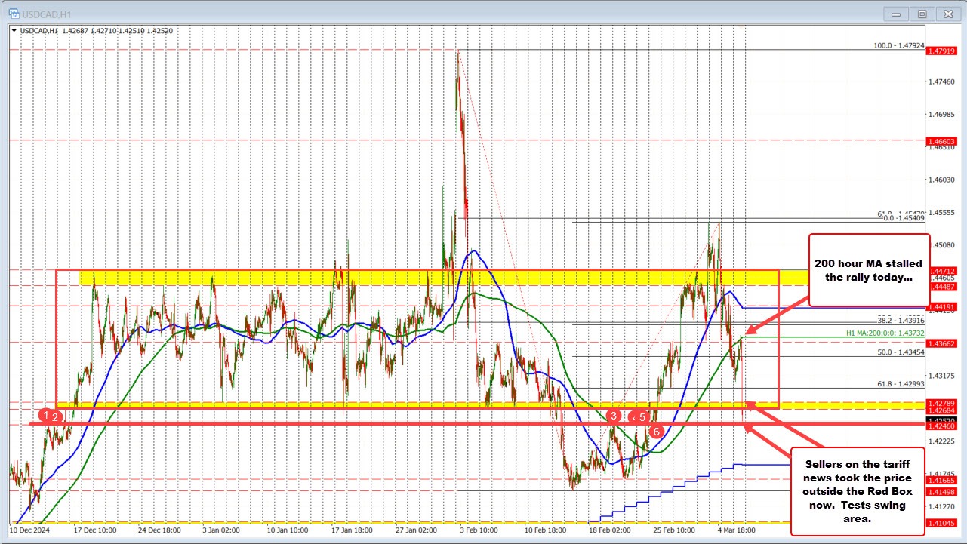This screenshot has width=967, height=544.
Task: Expand the arrow beside the USDCAD,H1 label
Action: [x=15, y=30]
